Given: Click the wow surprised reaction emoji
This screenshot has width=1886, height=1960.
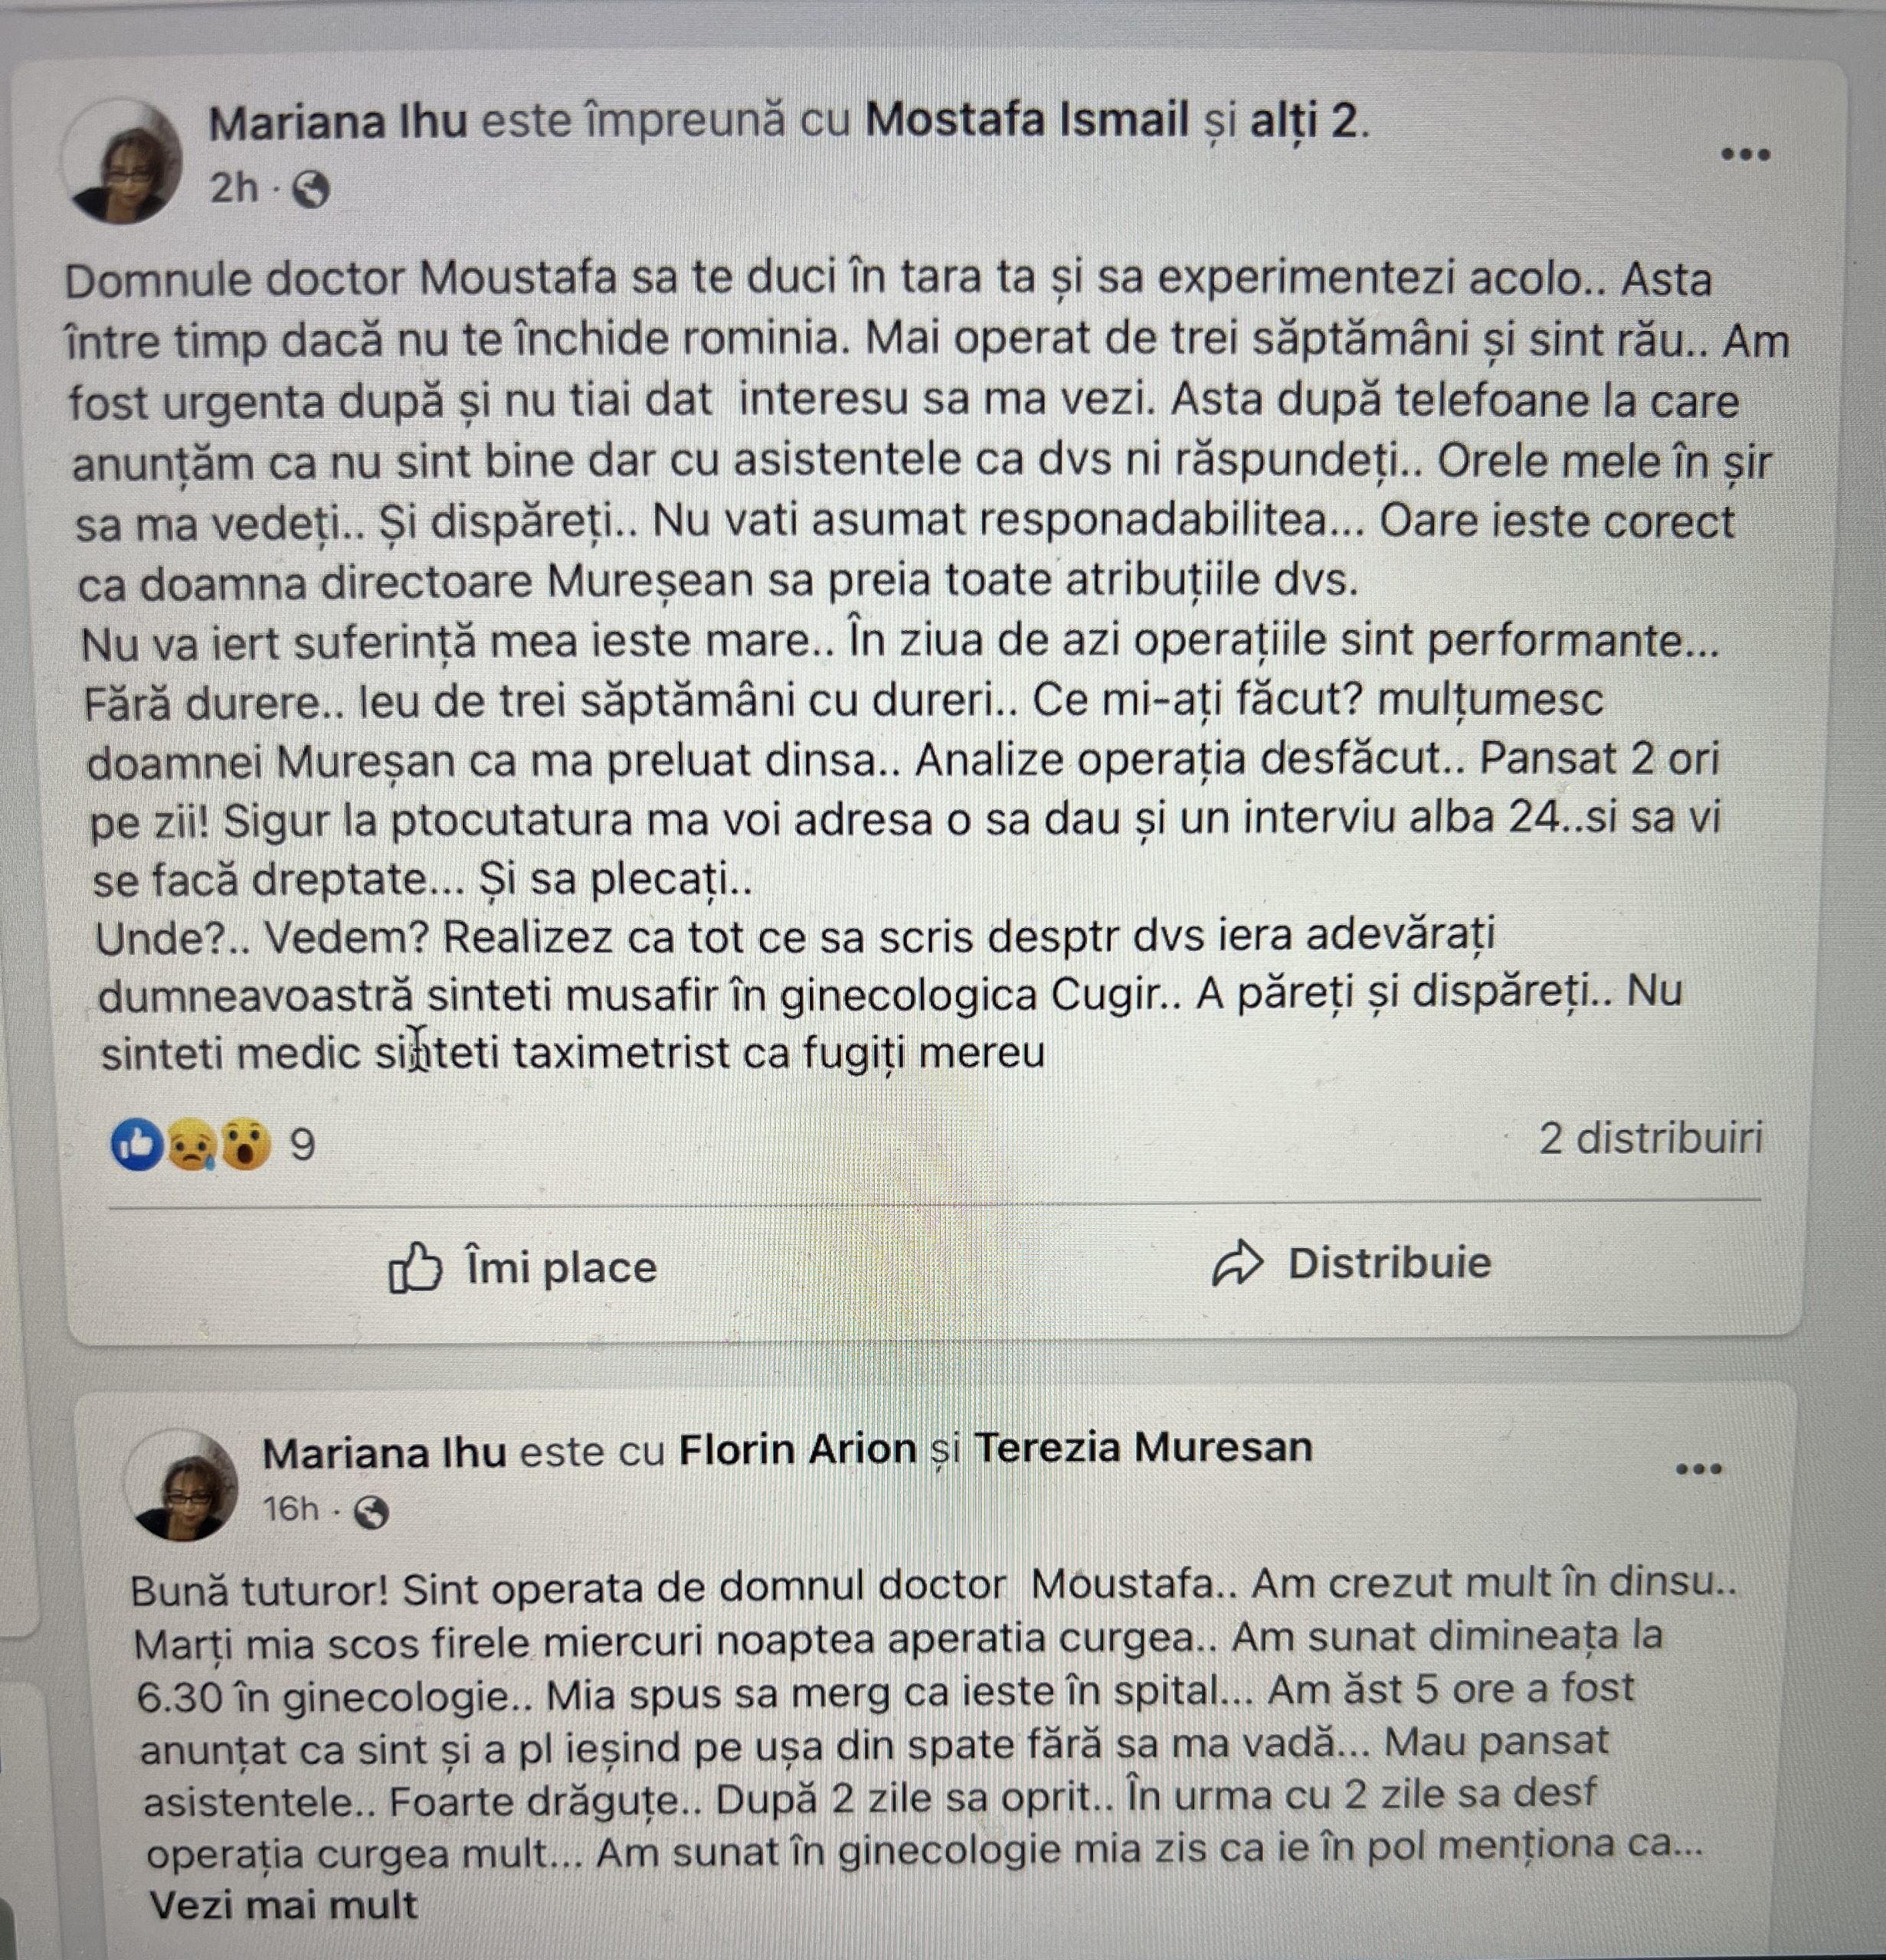Looking at the screenshot, I should (245, 1145).
